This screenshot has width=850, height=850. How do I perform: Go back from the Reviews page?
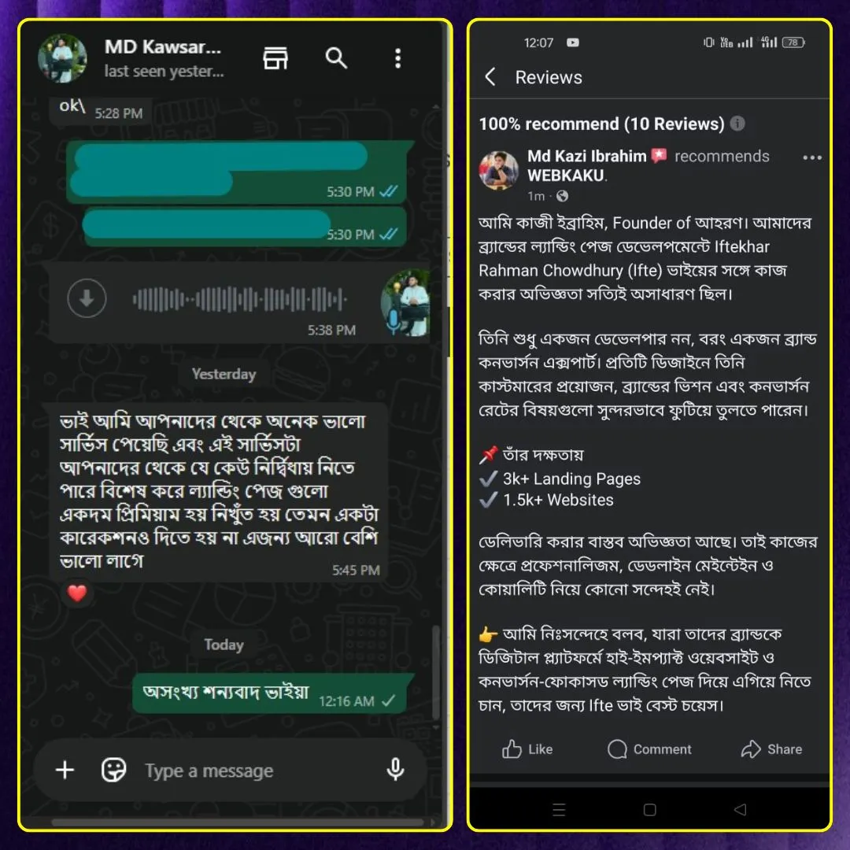click(490, 77)
